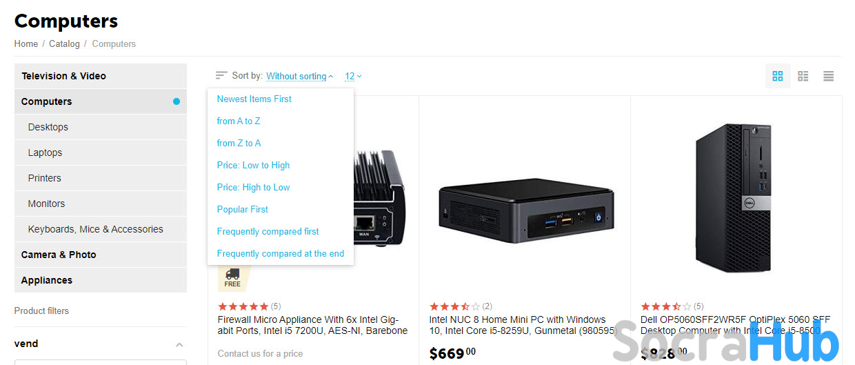The image size is (855, 365).
Task: Switch to grid view layout icon
Action: 778,76
